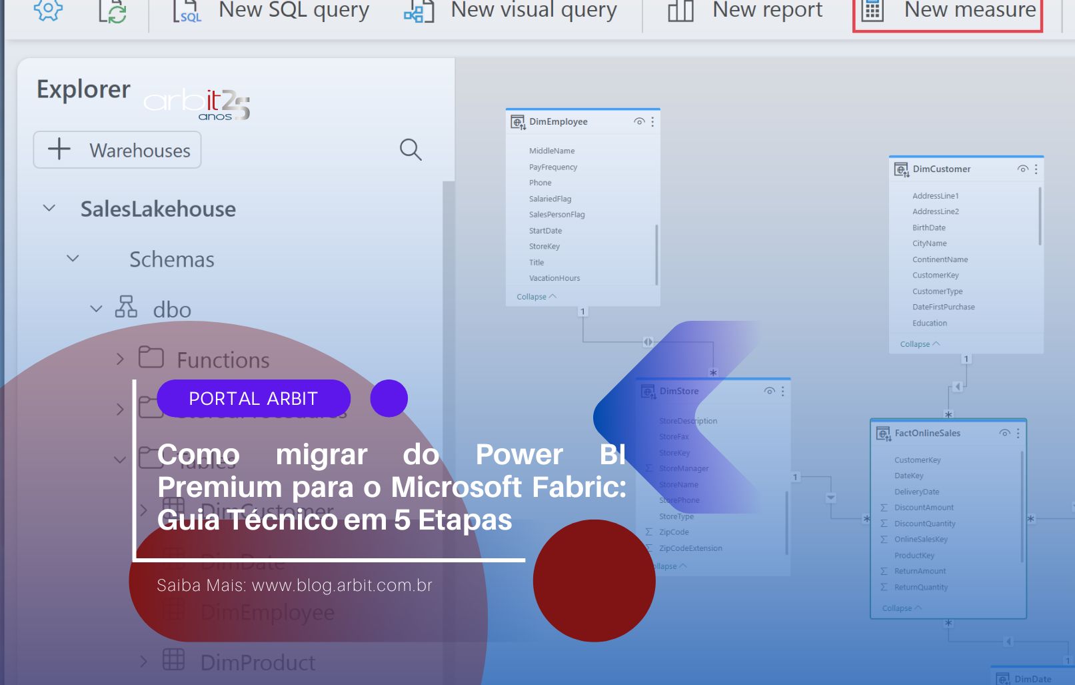Select the Functions folder icon
This screenshot has height=685, width=1075.
pyautogui.click(x=151, y=358)
